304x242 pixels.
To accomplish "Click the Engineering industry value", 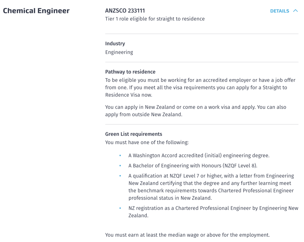I will (x=119, y=52).
